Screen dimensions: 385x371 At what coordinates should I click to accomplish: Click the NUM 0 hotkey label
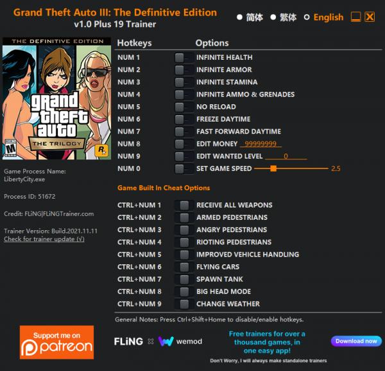[129, 168]
